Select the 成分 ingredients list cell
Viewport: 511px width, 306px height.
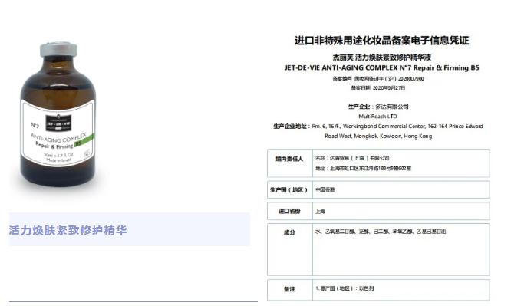(x=401, y=249)
